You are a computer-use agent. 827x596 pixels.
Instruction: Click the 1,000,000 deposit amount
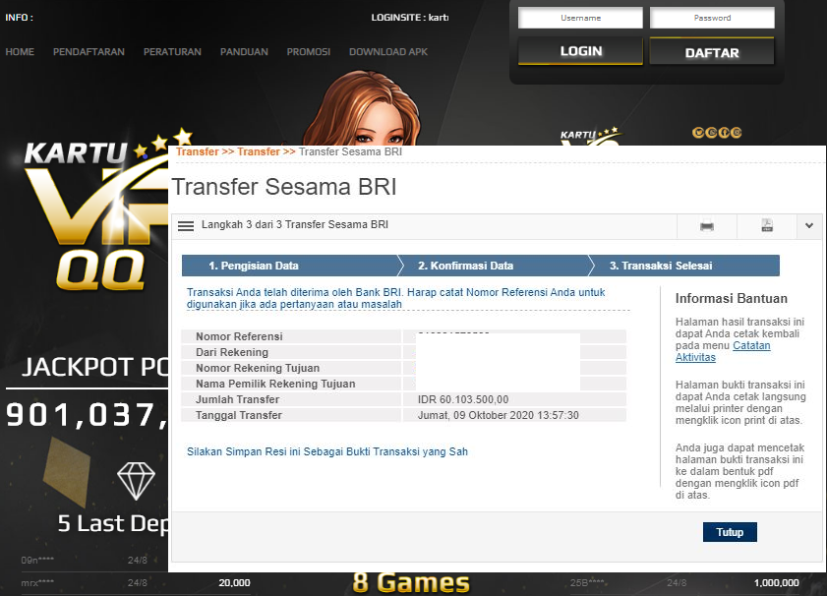[x=776, y=583]
